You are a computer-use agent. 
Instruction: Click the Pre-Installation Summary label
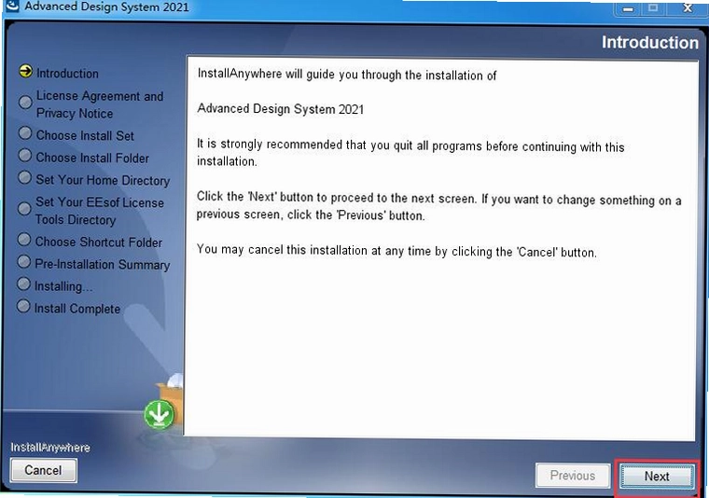tap(103, 264)
